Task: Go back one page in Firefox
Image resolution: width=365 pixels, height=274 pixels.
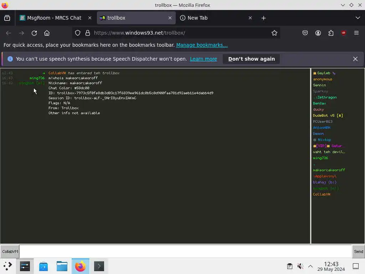Action: [x=9, y=33]
